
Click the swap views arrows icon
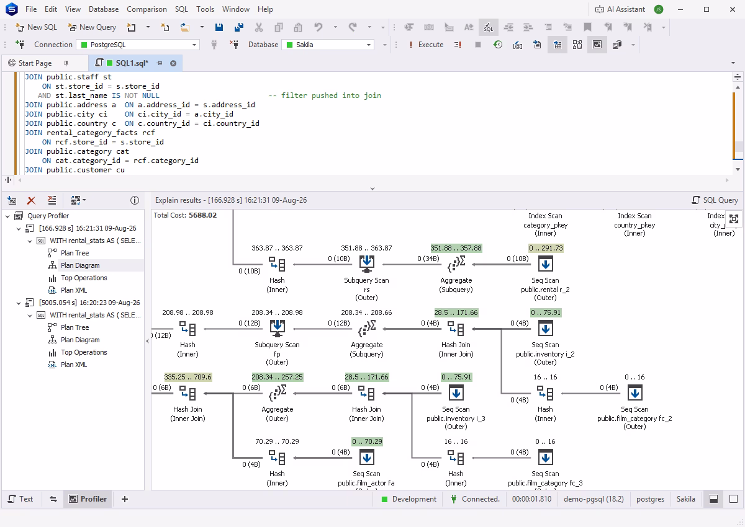coord(53,499)
